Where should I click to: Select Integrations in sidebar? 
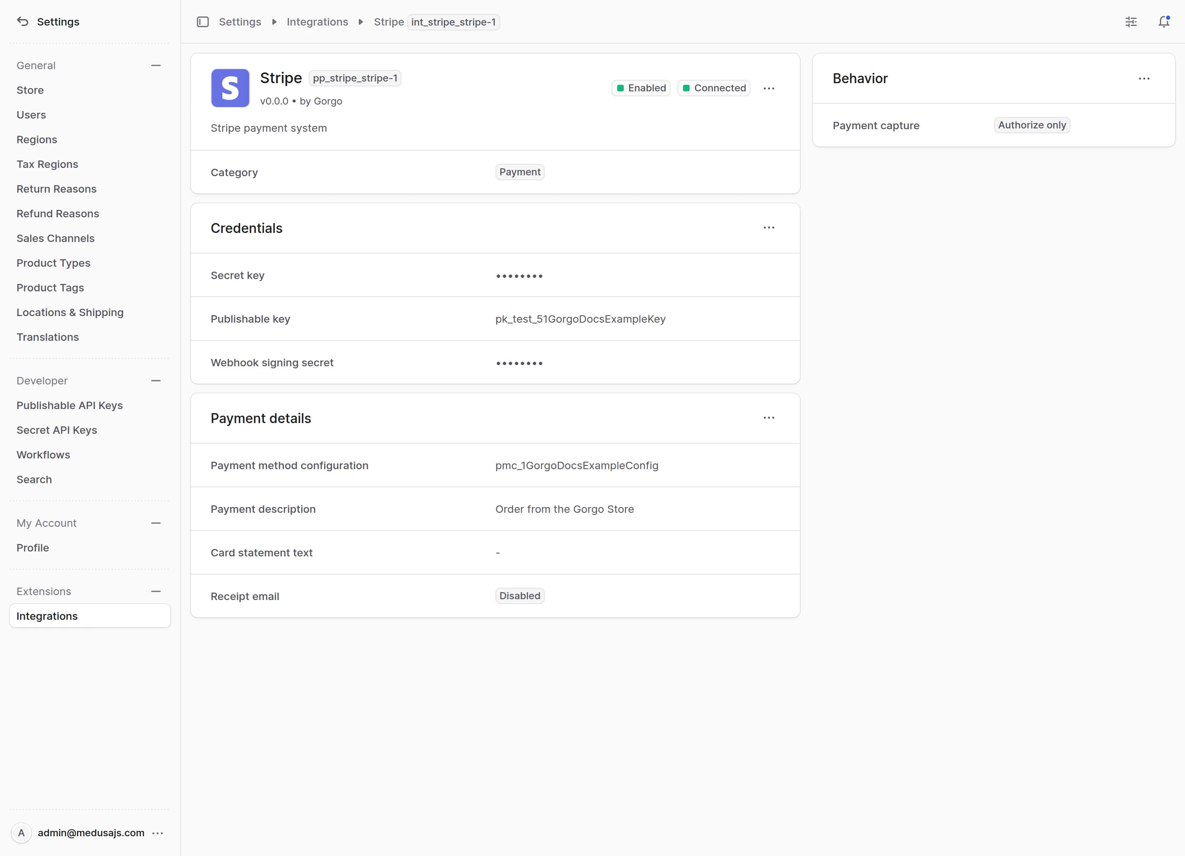pyautogui.click(x=90, y=616)
